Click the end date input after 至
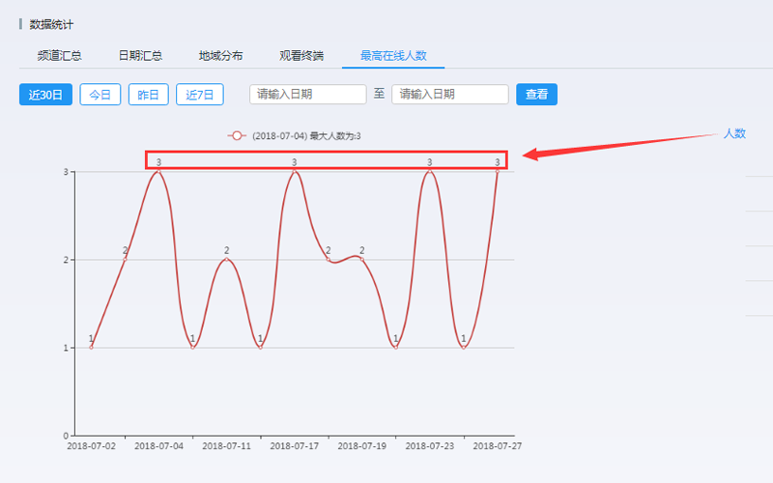773x483 pixels. point(450,95)
